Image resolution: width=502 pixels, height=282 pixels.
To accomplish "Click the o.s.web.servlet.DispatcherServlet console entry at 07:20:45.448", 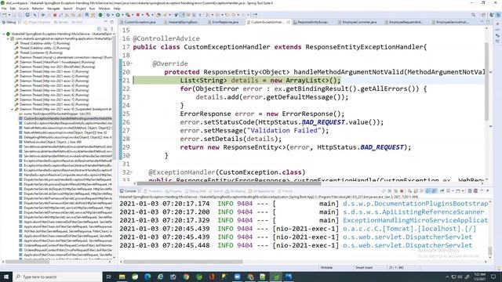I will (x=407, y=245).
